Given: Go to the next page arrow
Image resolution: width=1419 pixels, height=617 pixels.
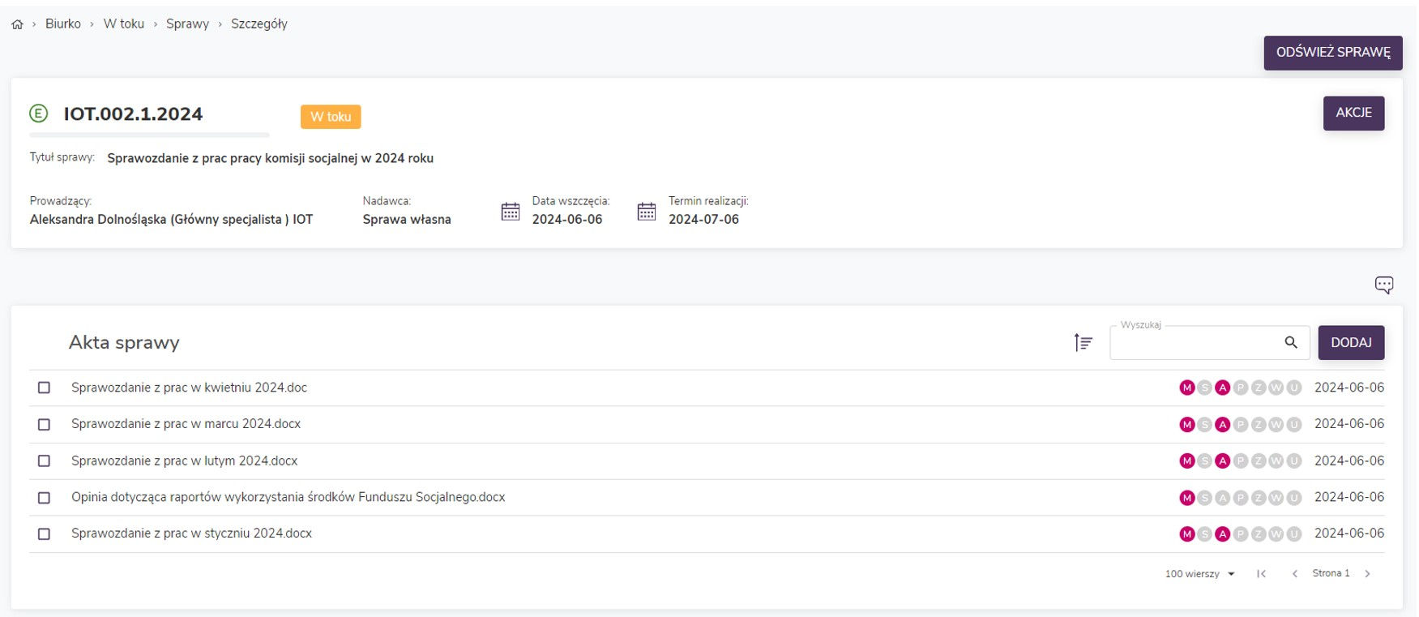Looking at the screenshot, I should pyautogui.click(x=1367, y=574).
